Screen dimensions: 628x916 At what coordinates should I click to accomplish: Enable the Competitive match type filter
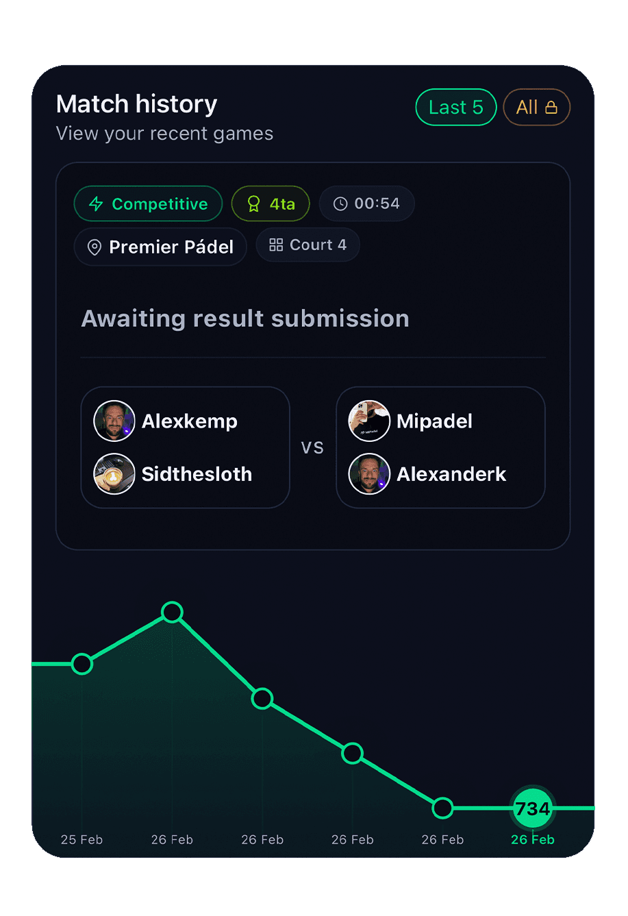pos(148,203)
